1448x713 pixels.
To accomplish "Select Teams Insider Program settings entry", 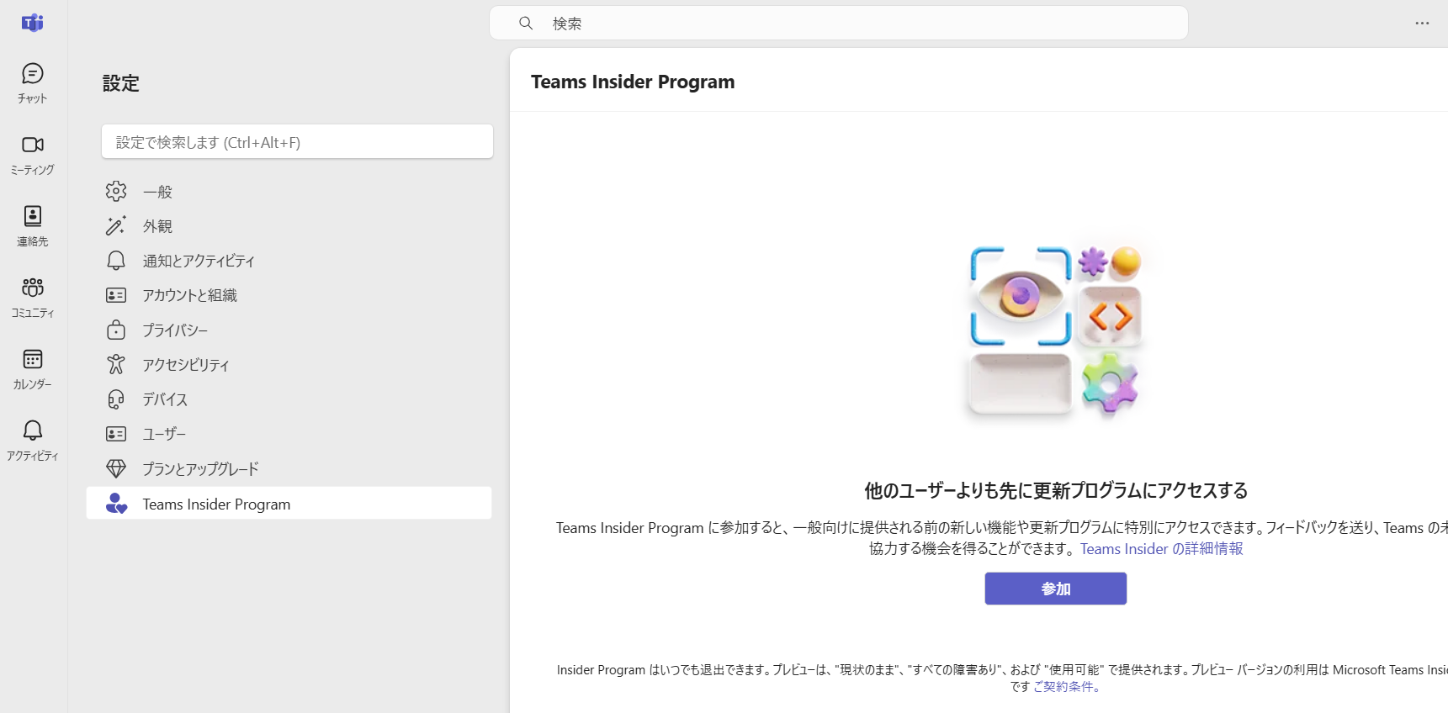I will coord(289,503).
